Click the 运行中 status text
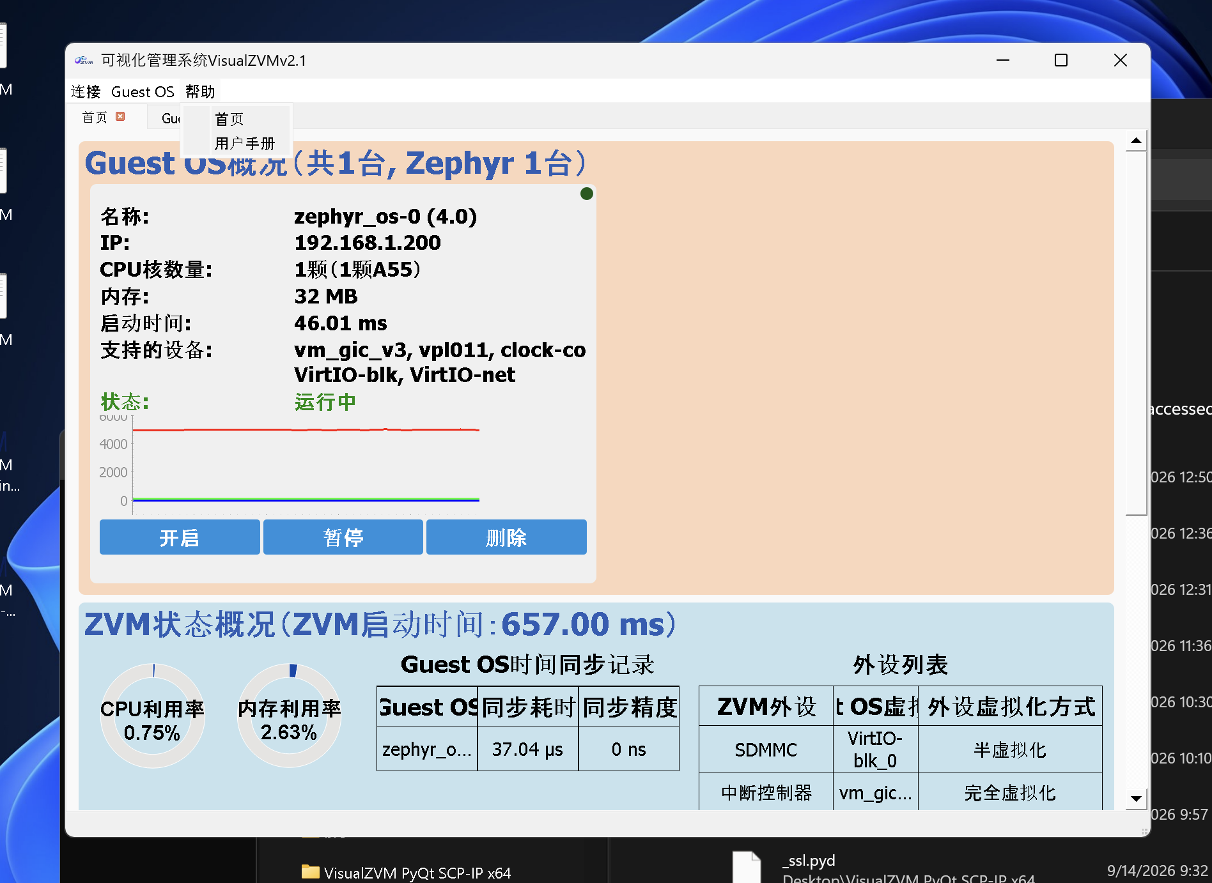Screen dimensions: 1212x883 (325, 402)
